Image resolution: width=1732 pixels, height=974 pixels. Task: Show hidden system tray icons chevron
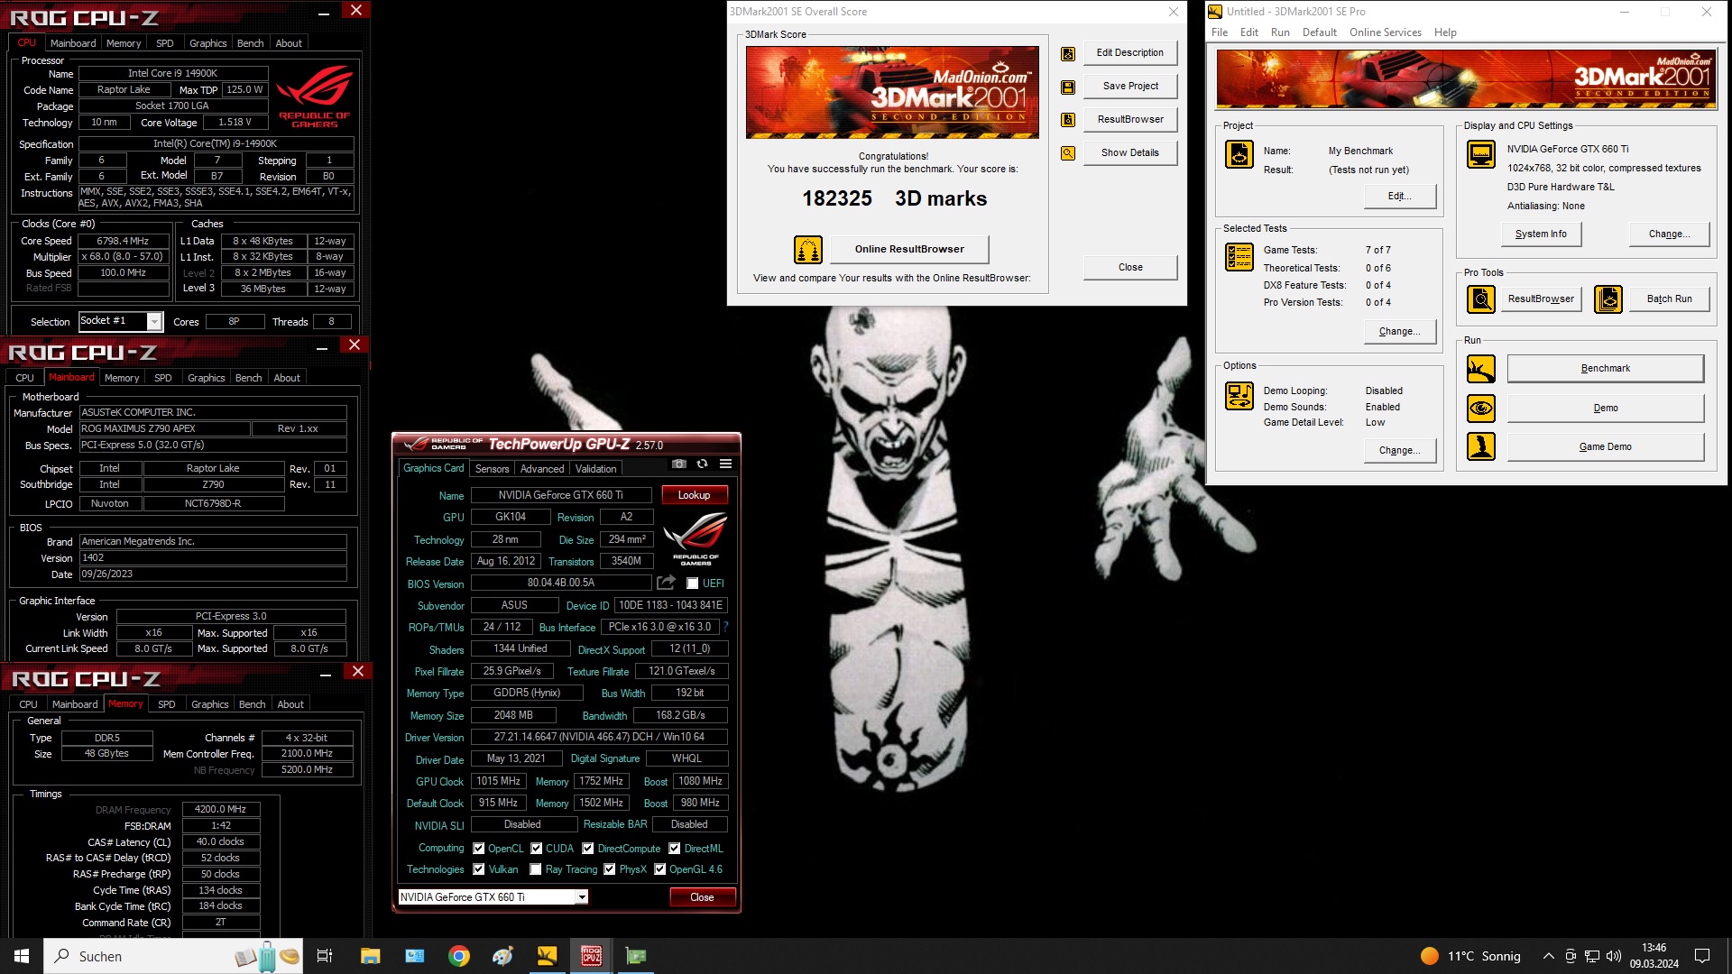pos(1548,956)
